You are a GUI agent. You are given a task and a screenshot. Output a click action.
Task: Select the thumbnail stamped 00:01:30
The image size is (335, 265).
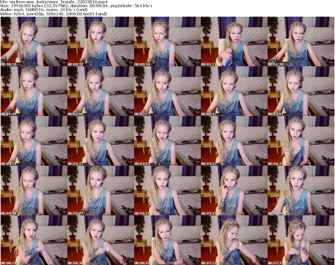click(x=301, y=41)
